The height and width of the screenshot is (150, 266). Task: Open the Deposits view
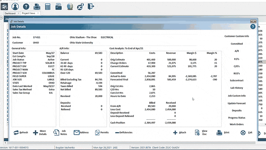click(x=237, y=110)
